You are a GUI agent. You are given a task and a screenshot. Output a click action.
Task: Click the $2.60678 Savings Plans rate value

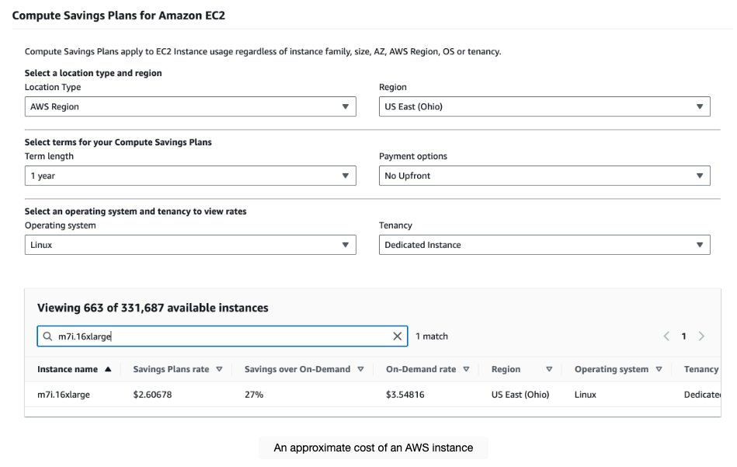point(152,395)
